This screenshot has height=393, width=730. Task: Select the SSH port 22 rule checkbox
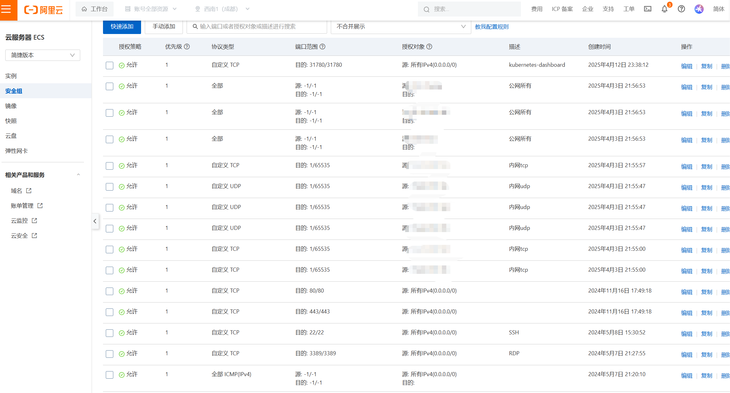pyautogui.click(x=110, y=333)
